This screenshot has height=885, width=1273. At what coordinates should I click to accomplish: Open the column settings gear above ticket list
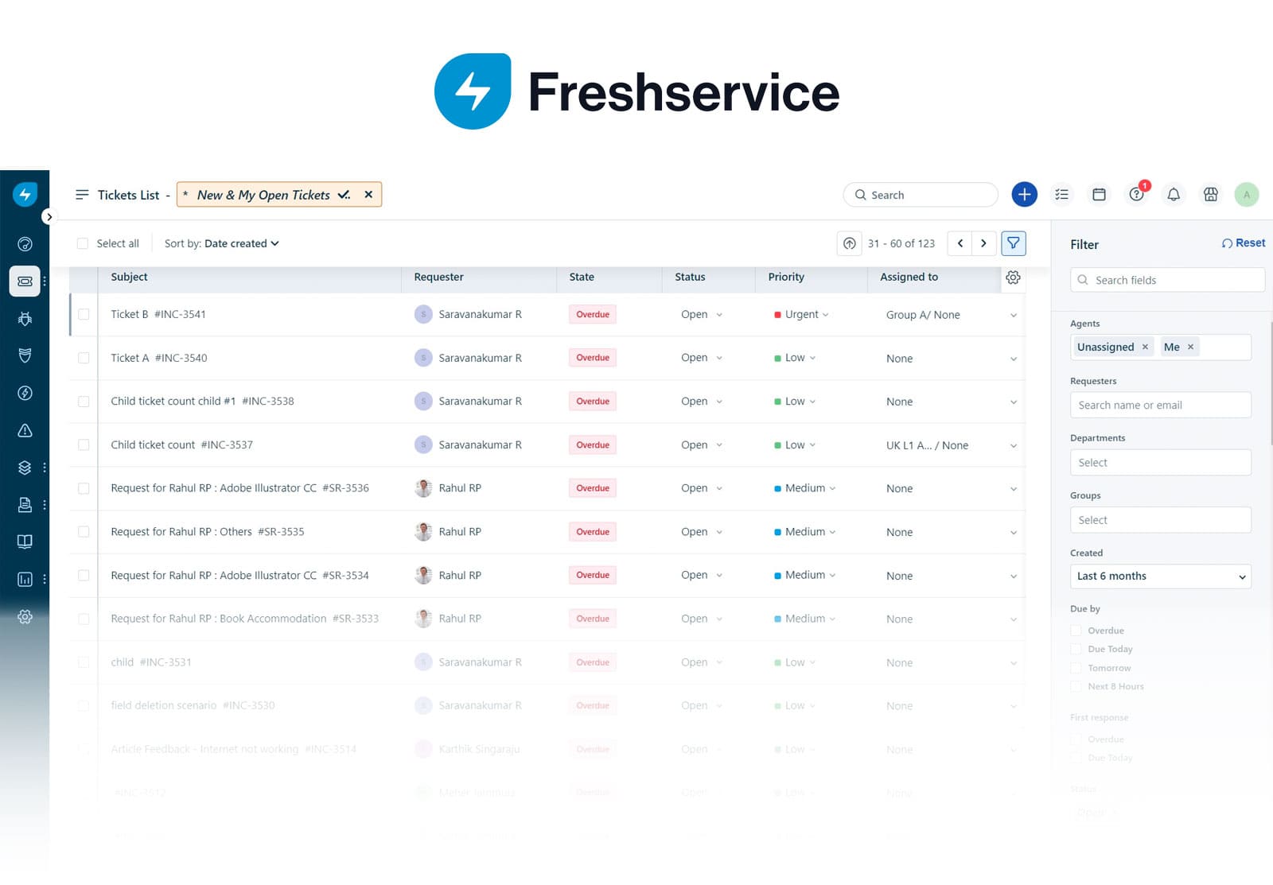tap(1012, 278)
